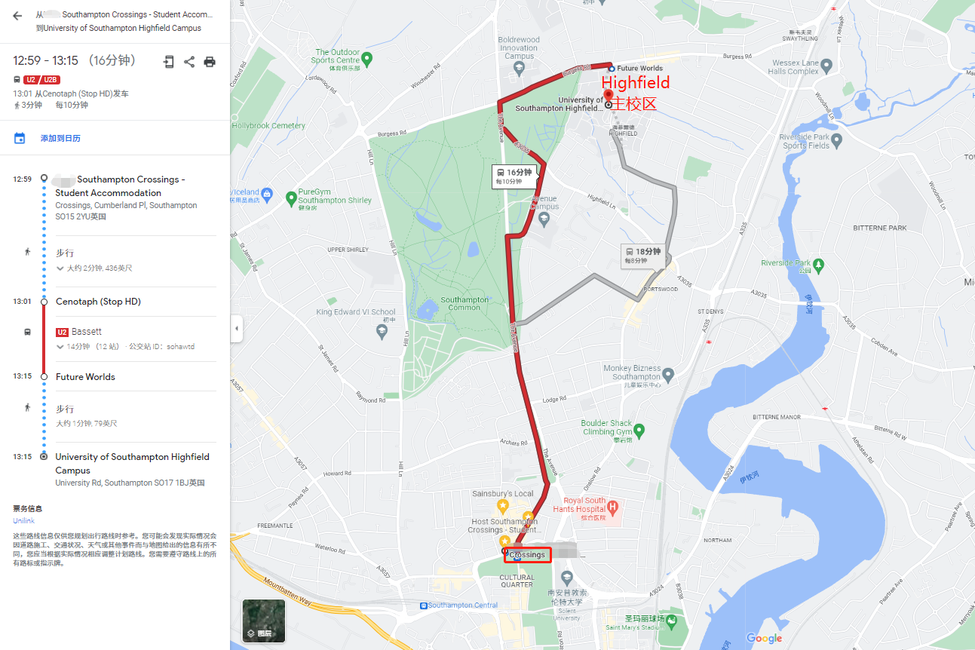Expand the final walk 大约 1分钟, 79英尺
Image resolution: width=975 pixels, height=650 pixels.
click(x=87, y=423)
